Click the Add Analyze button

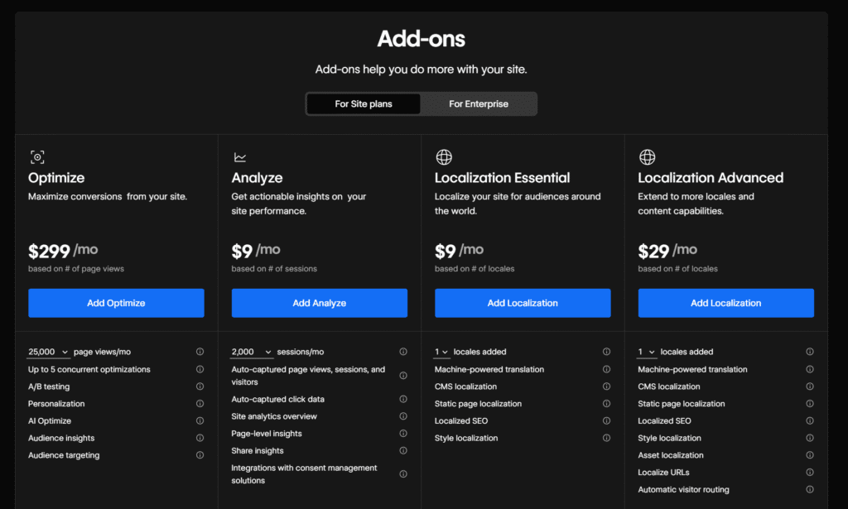pyautogui.click(x=319, y=303)
